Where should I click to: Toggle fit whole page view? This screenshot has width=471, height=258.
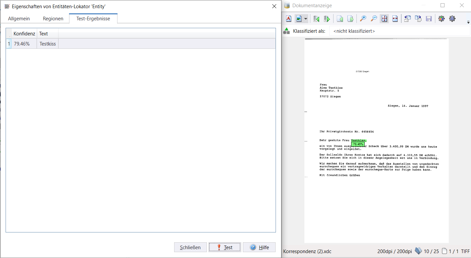point(384,19)
